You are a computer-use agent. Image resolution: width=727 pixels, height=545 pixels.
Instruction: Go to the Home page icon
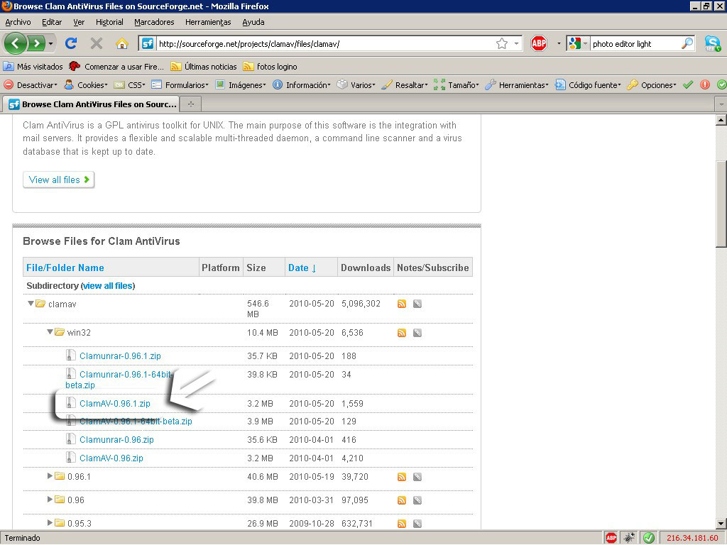pyautogui.click(x=122, y=43)
